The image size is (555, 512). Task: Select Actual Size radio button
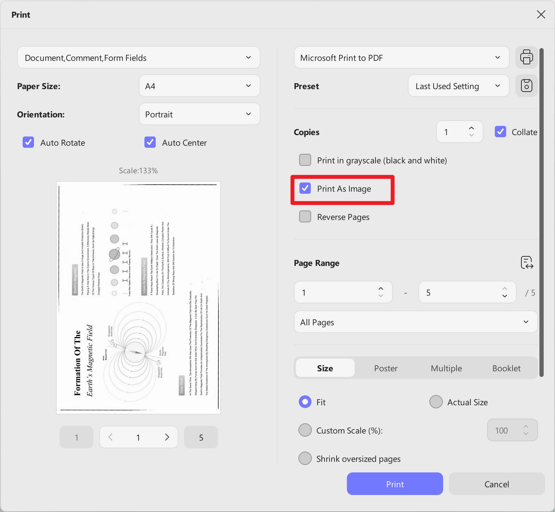tap(436, 402)
